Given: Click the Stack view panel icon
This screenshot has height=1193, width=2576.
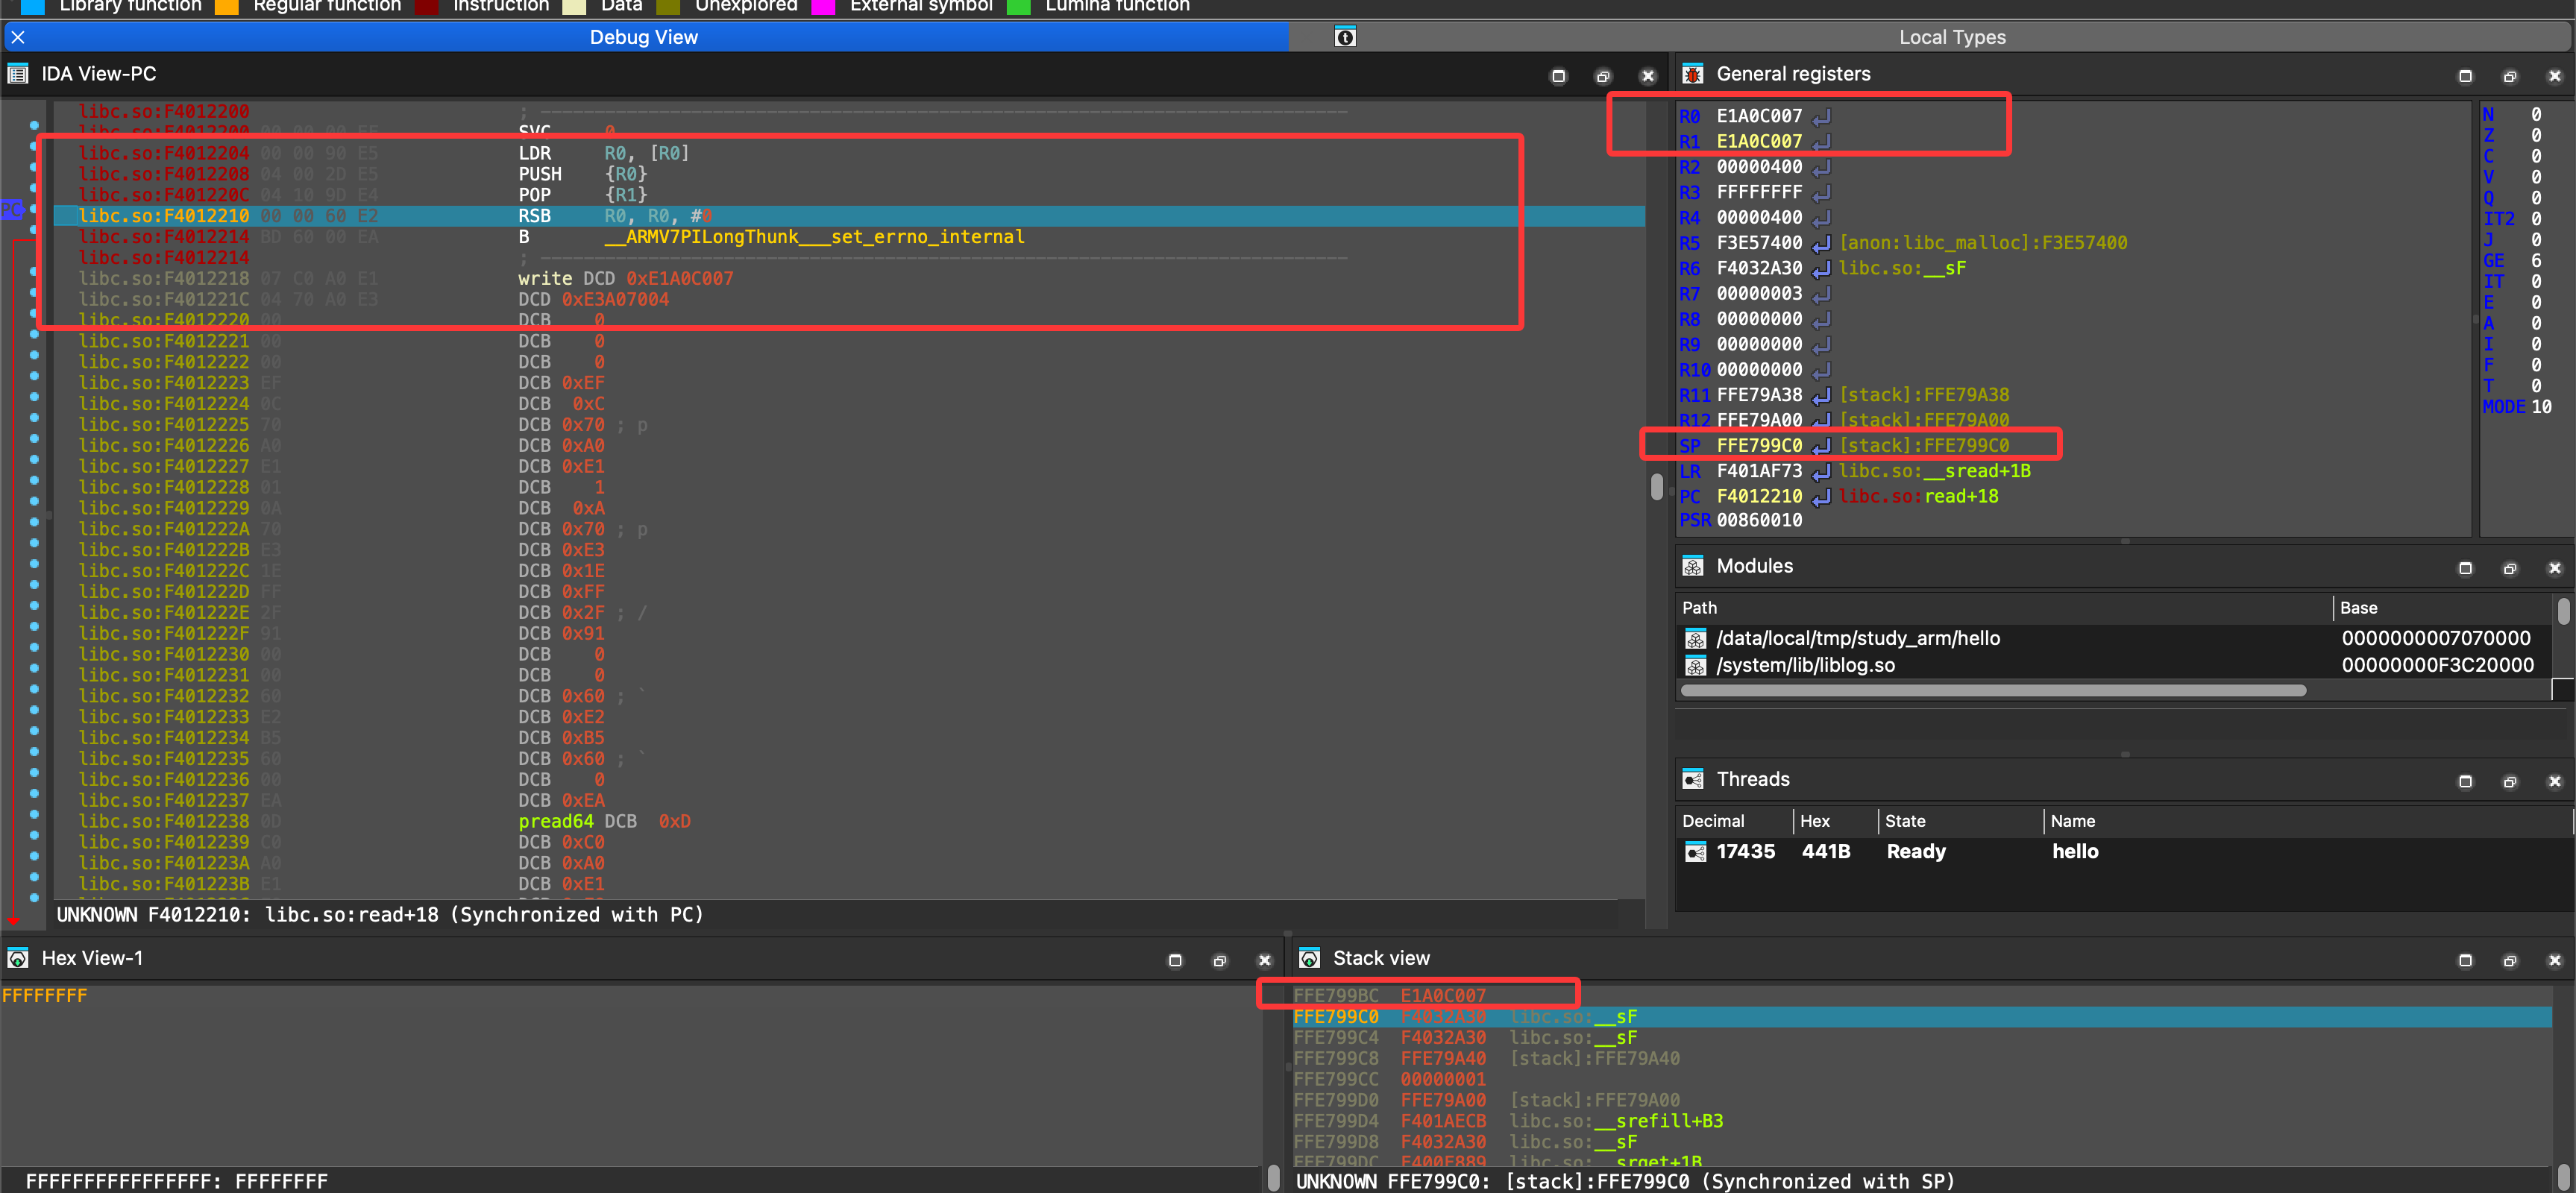Looking at the screenshot, I should coord(1308,958).
